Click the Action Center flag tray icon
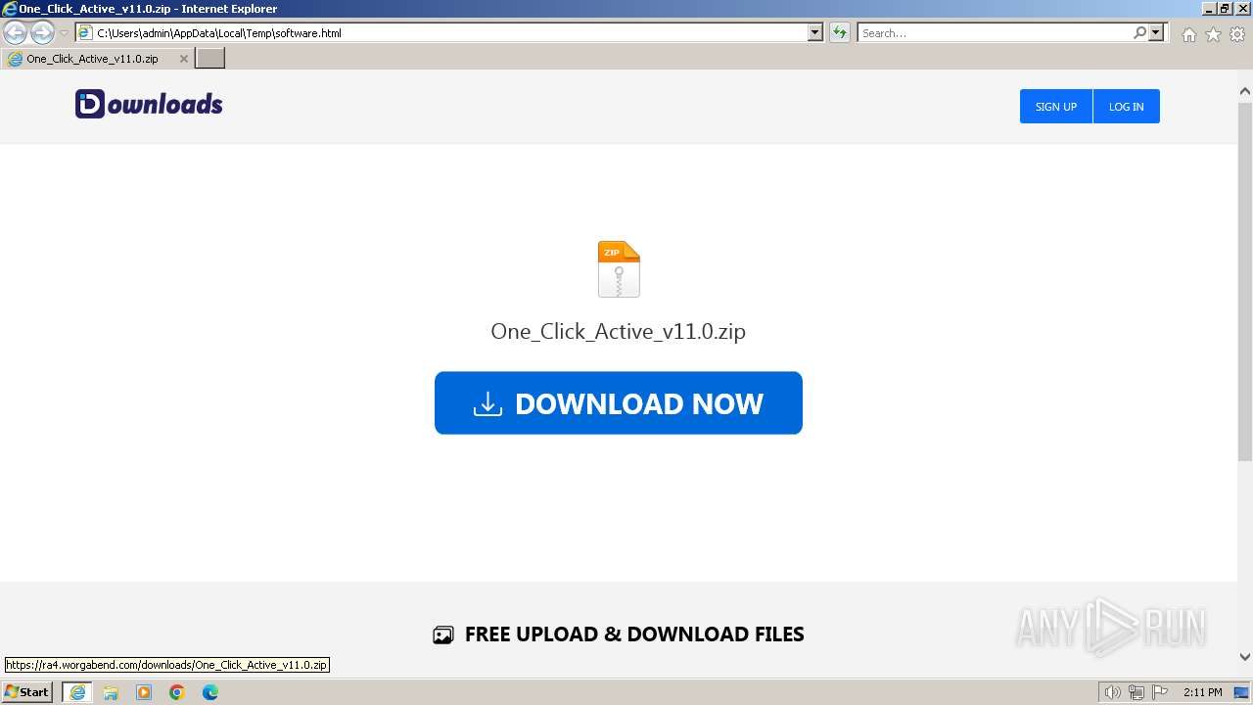This screenshot has height=705, width=1253. point(1160,692)
